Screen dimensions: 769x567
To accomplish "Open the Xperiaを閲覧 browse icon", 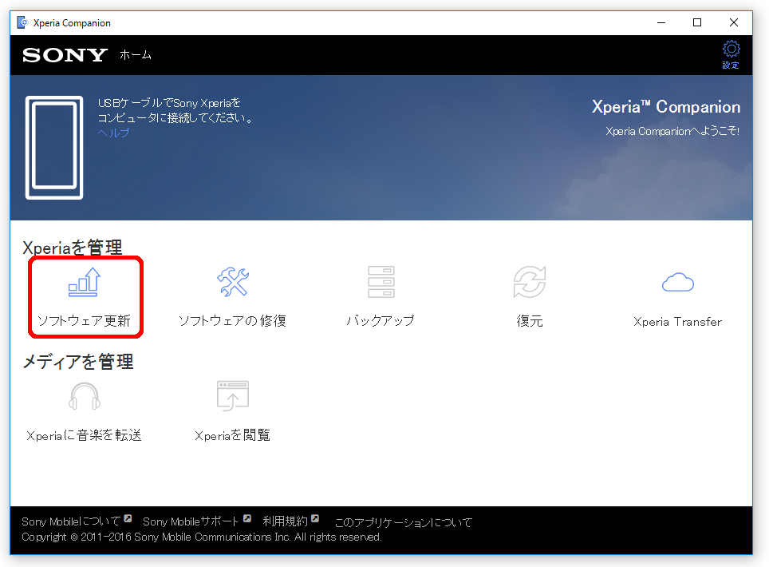I will pos(233,395).
